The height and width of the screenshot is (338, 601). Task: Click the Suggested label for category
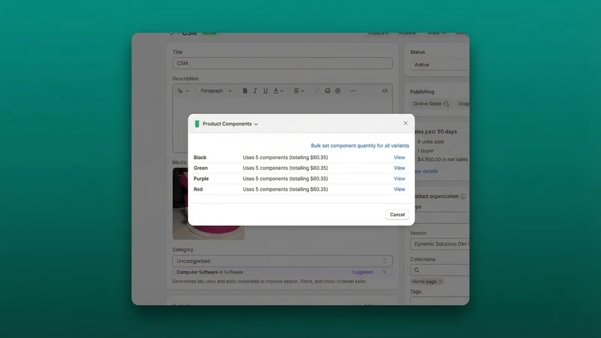point(362,272)
